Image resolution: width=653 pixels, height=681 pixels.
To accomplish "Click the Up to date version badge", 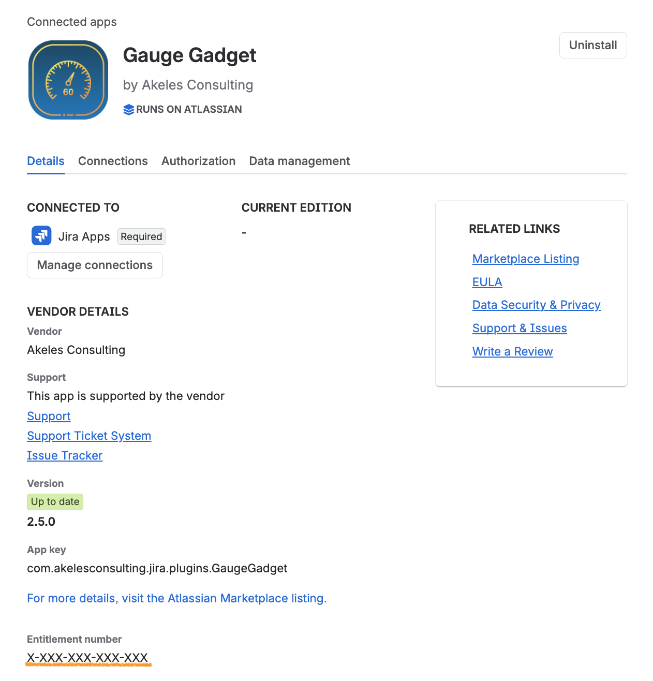I will pos(55,502).
